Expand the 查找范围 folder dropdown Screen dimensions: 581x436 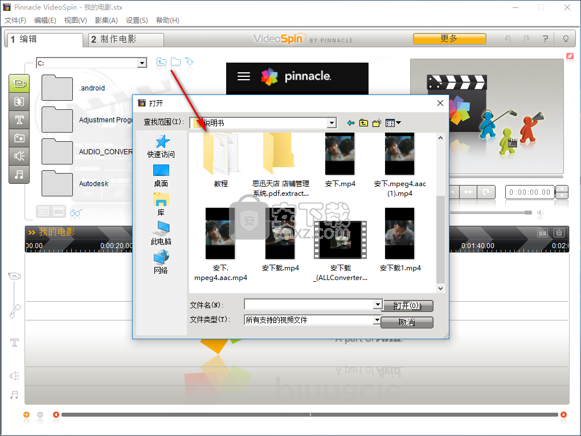(332, 123)
